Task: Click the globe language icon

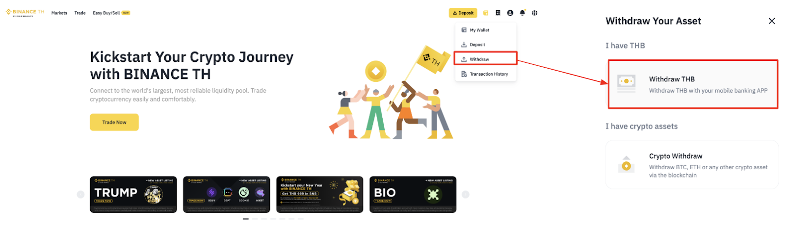Action: coord(535,13)
